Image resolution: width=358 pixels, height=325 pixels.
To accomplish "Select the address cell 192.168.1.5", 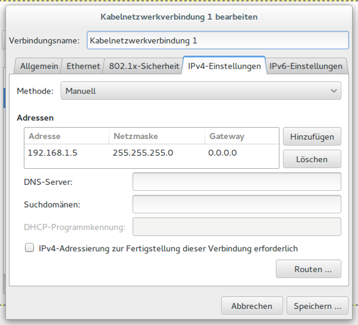I will (53, 153).
